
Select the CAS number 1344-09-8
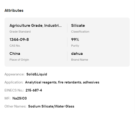click(19, 40)
